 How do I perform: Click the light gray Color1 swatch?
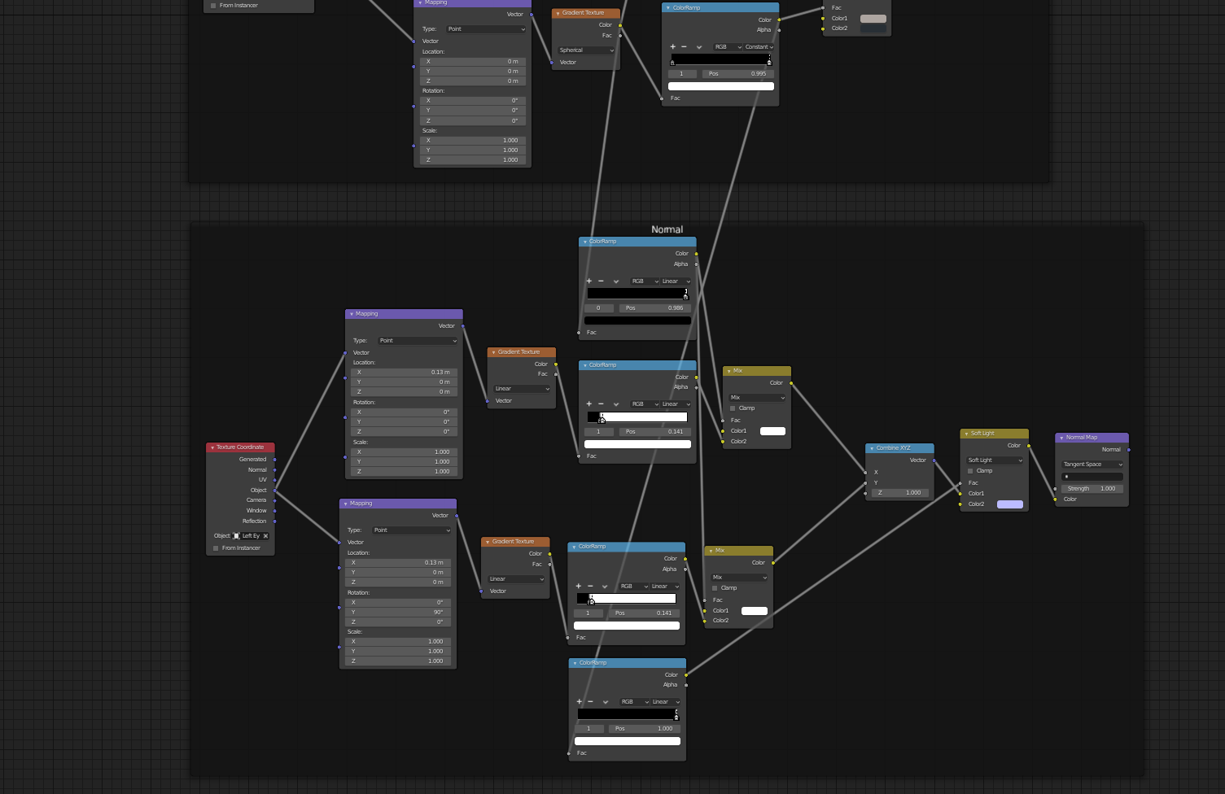[873, 19]
